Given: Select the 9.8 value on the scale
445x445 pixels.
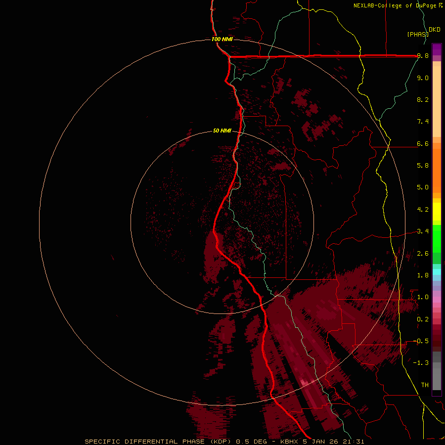Looking at the screenshot, I should (x=423, y=56).
